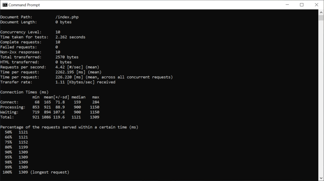Screen dimensions: 324x181
Task: Click the 99% percentile row
Action: 16,167
